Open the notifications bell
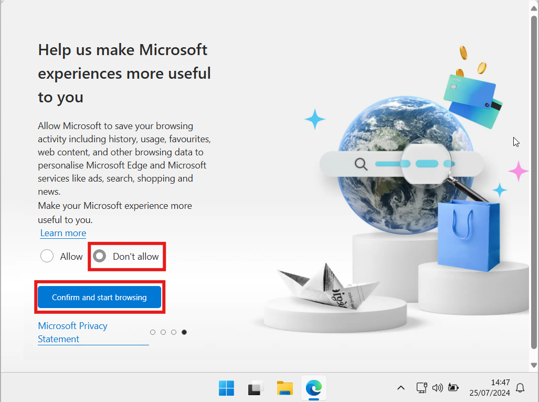This screenshot has width=539, height=402. pyautogui.click(x=520, y=388)
